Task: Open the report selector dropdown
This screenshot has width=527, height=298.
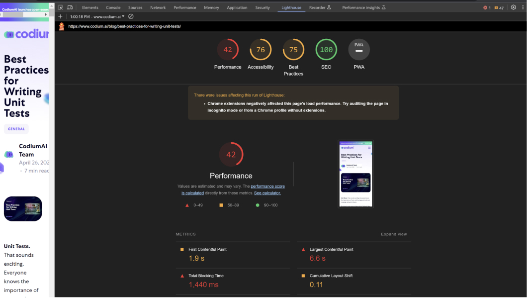Action: (97, 16)
